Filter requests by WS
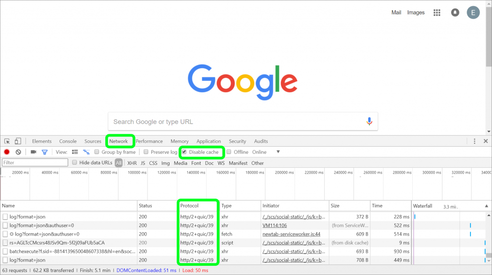The width and height of the screenshot is (492, 275). [221, 163]
